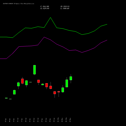Select the '04 May' date axis label

tap(58, 120)
